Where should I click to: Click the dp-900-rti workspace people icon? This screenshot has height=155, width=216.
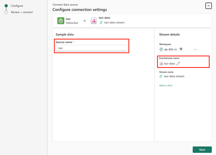click(x=161, y=49)
